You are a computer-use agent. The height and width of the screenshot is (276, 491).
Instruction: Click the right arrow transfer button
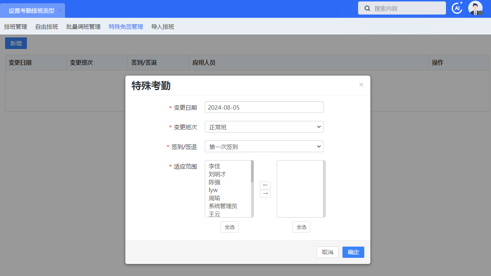click(x=265, y=194)
